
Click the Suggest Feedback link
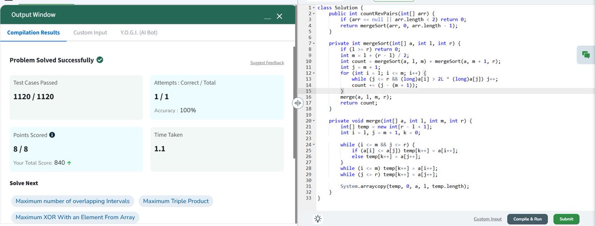click(267, 63)
